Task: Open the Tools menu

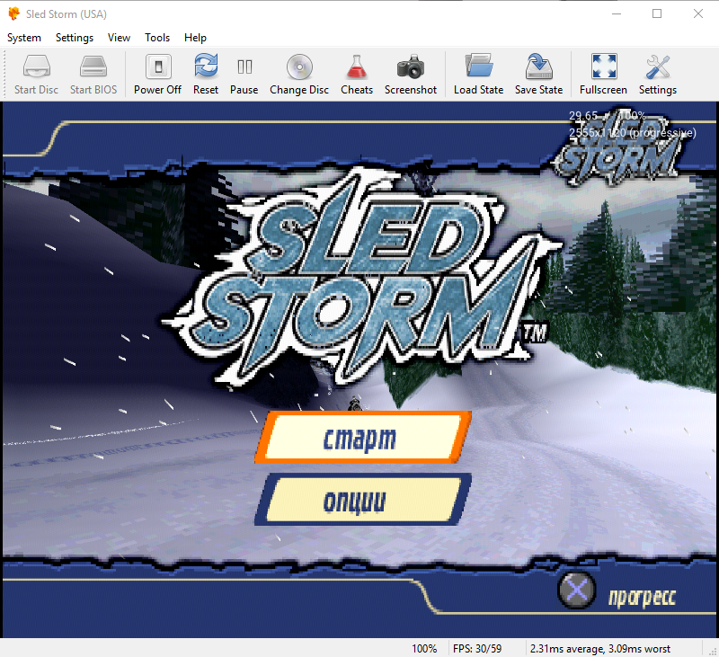Action: click(157, 38)
